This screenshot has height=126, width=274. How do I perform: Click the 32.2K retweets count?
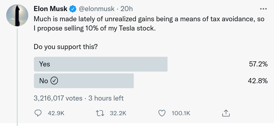118,113
